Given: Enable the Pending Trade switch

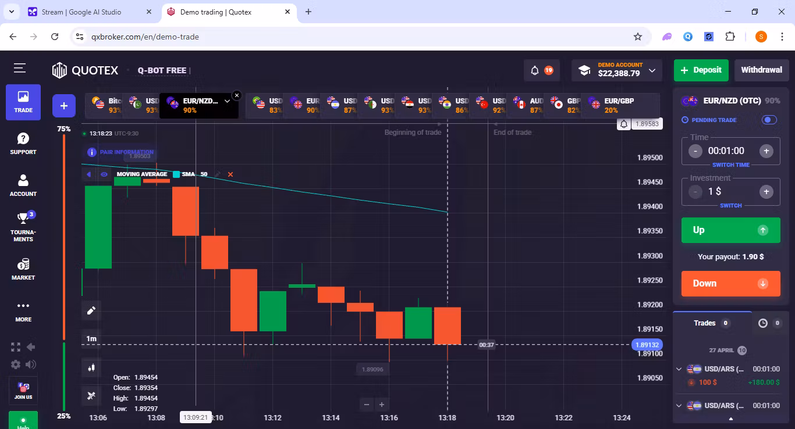Looking at the screenshot, I should (769, 119).
